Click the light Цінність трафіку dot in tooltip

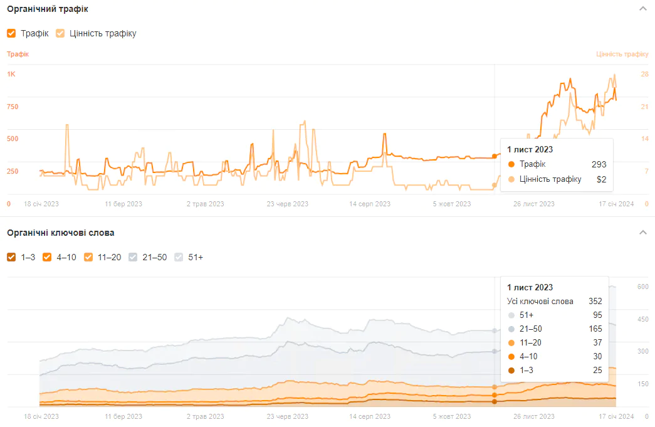click(x=511, y=179)
